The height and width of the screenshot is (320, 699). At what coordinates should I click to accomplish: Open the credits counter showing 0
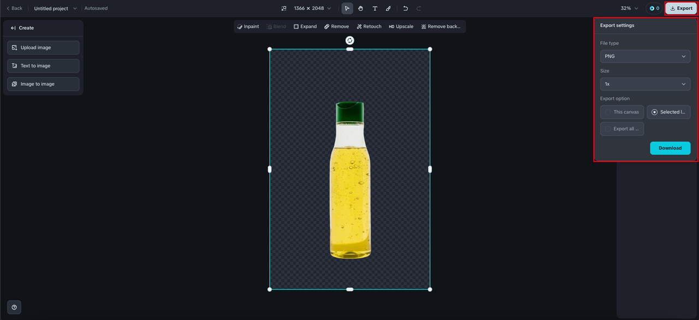tap(654, 8)
